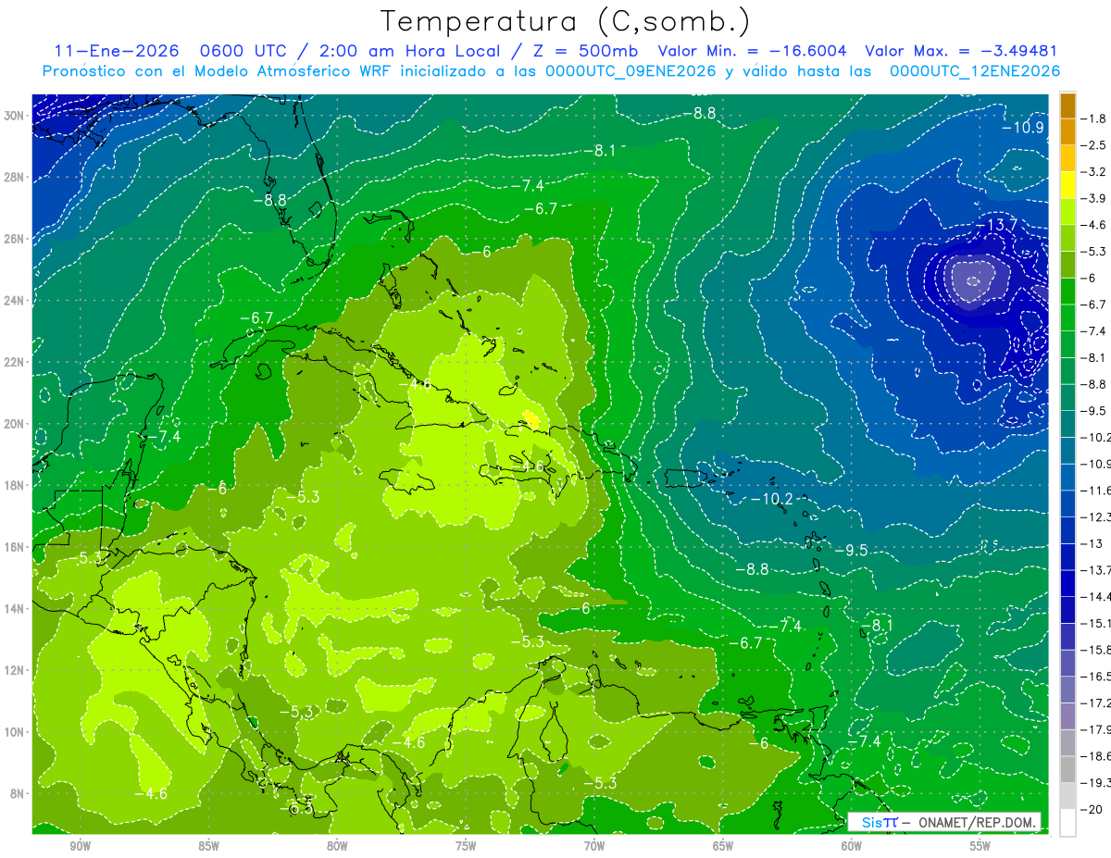Click the colorbar value "-15.1"
The height and width of the screenshot is (858, 1111).
coord(1096,623)
